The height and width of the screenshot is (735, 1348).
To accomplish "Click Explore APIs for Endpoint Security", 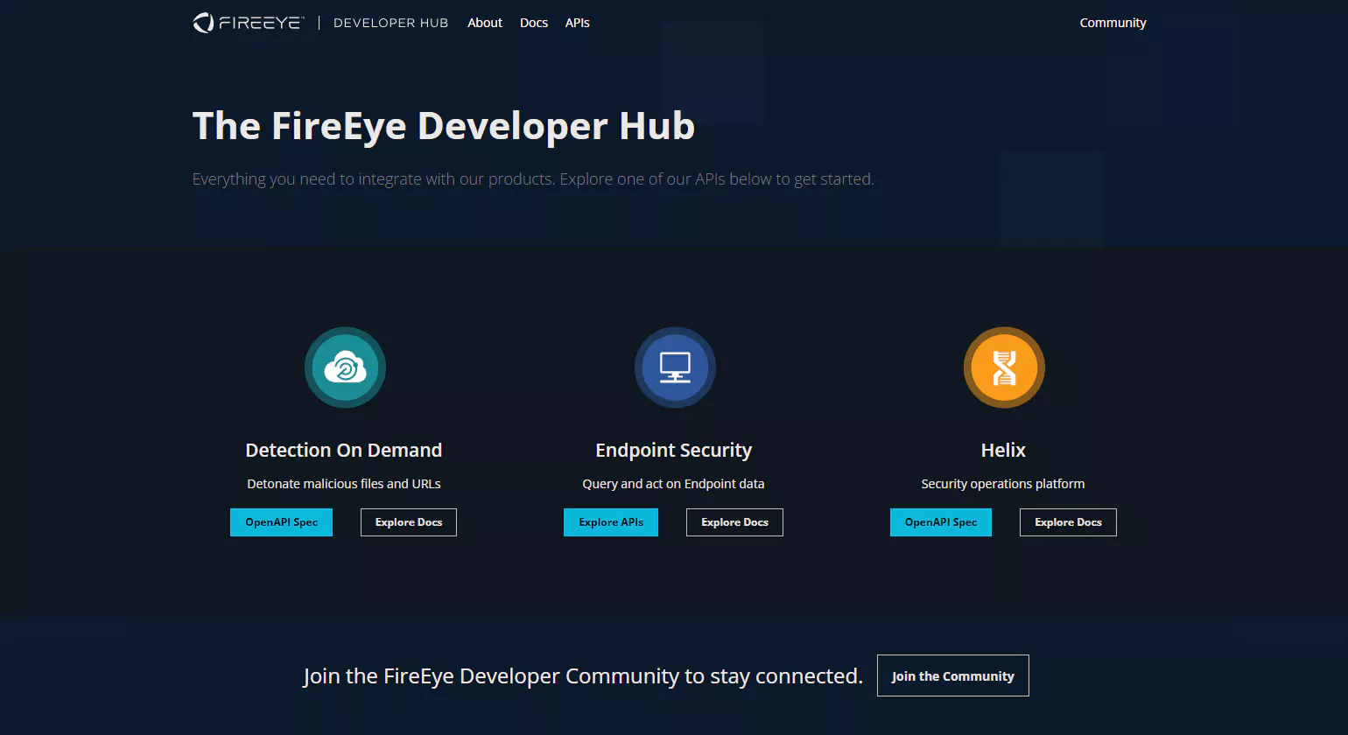I will 611,522.
